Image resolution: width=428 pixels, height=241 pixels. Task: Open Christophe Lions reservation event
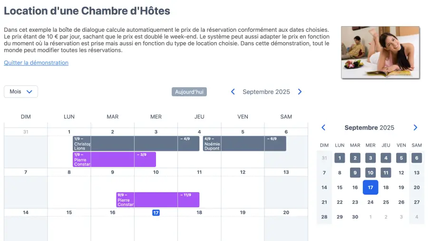pyautogui.click(x=136, y=144)
